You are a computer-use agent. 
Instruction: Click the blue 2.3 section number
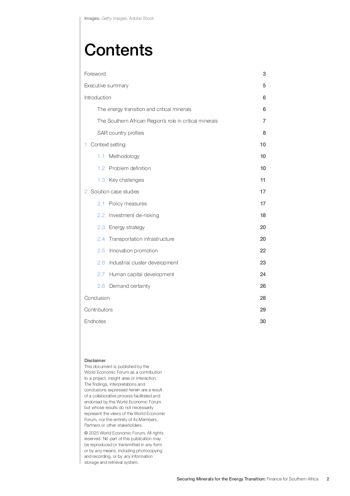(101, 227)
